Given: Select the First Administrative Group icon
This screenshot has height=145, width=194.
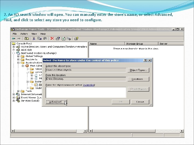Looking at the screenshot, I should pyautogui.click(x=27, y=66).
